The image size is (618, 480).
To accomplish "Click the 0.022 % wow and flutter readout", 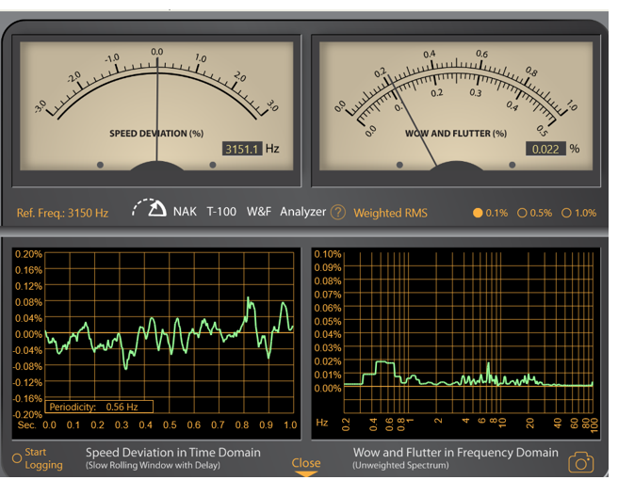I will [x=544, y=149].
